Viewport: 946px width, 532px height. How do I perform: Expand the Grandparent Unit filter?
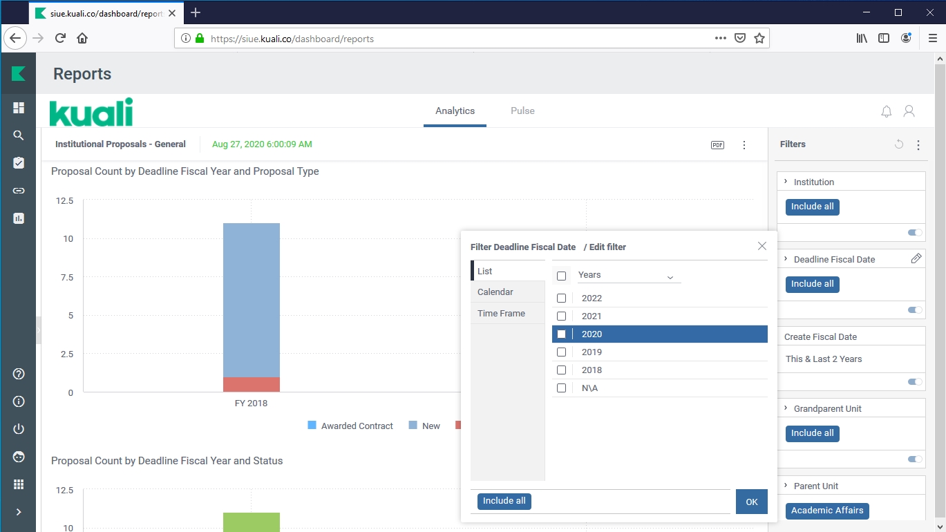(786, 408)
